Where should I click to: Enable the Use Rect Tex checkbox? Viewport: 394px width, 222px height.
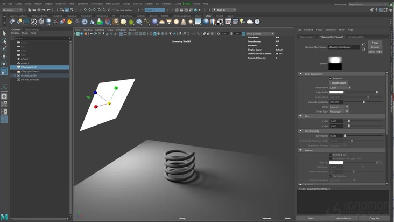[x=330, y=155]
